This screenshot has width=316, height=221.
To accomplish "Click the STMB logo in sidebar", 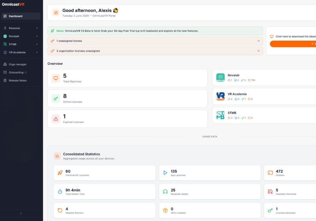I will 5,44.
